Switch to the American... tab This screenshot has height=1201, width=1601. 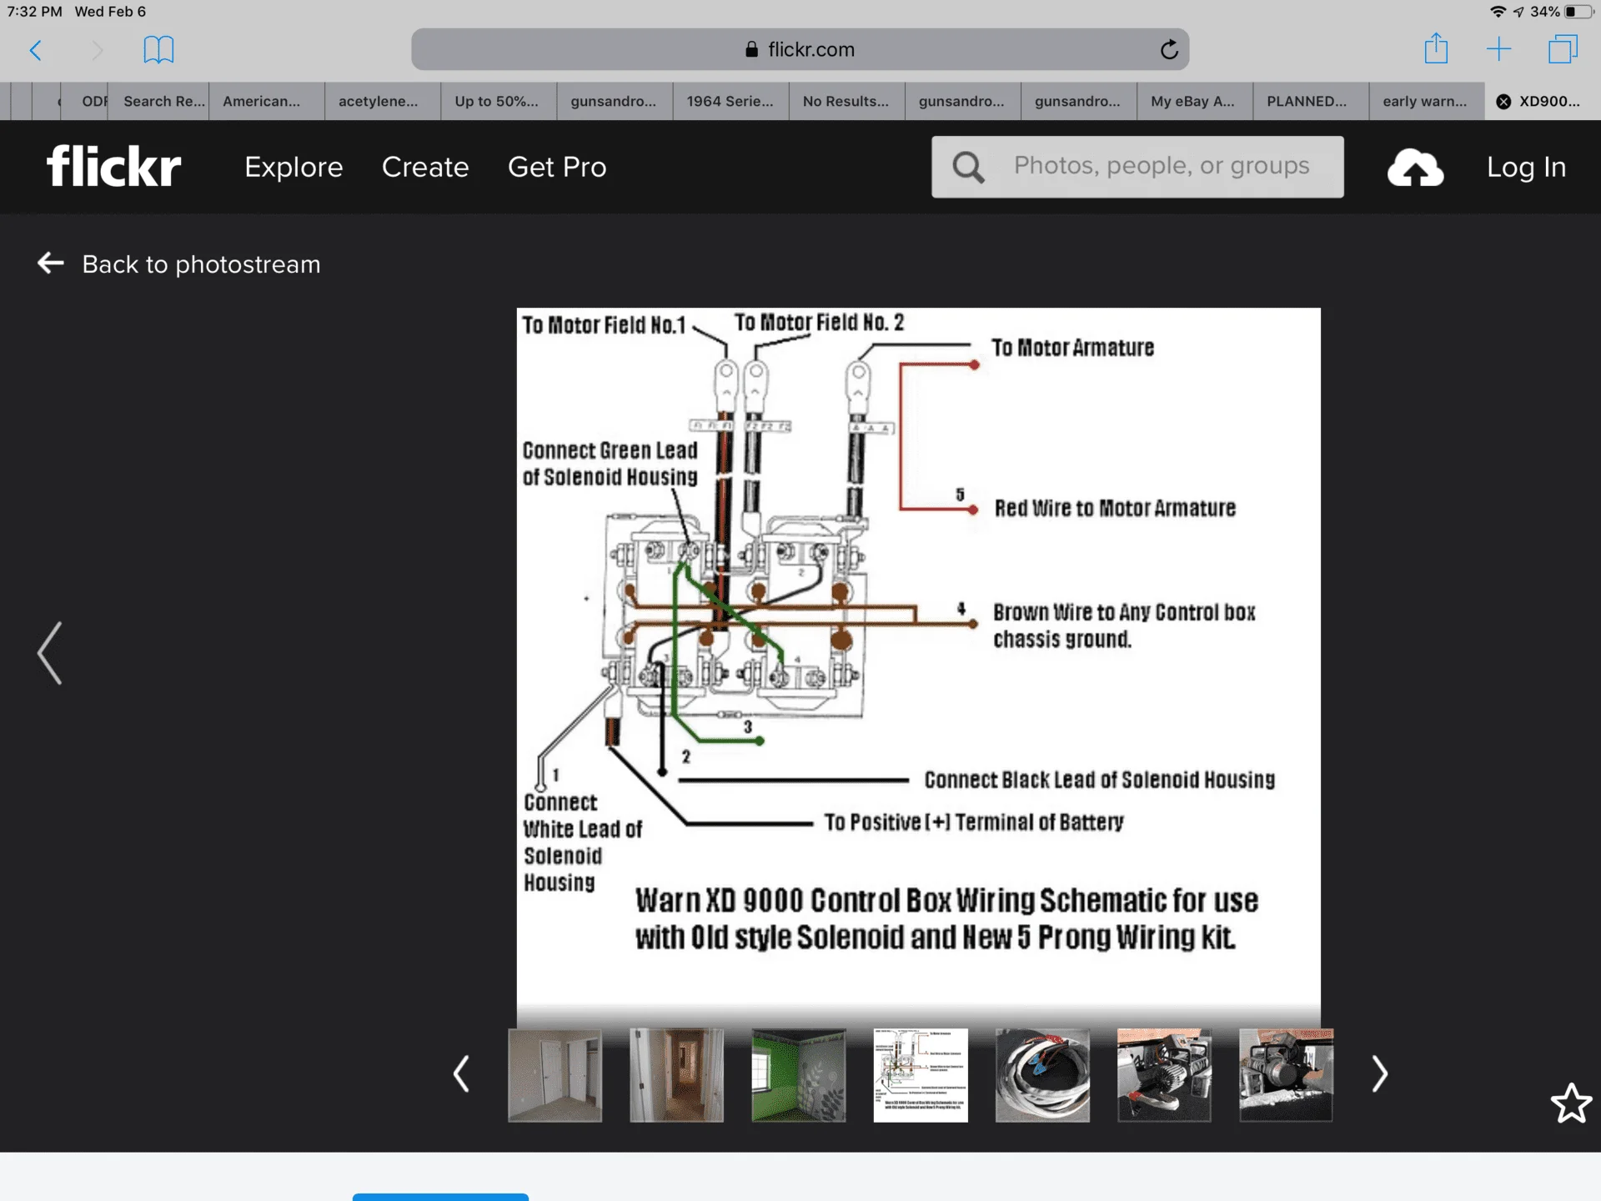[x=267, y=101]
